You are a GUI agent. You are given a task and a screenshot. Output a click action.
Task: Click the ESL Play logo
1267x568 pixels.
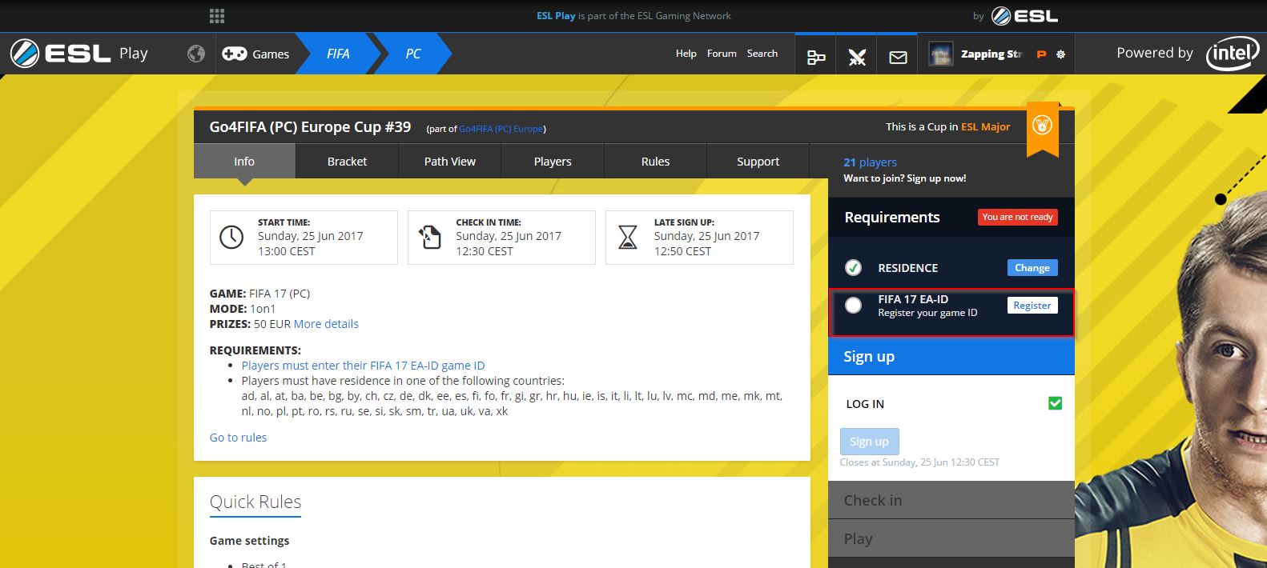tap(78, 54)
